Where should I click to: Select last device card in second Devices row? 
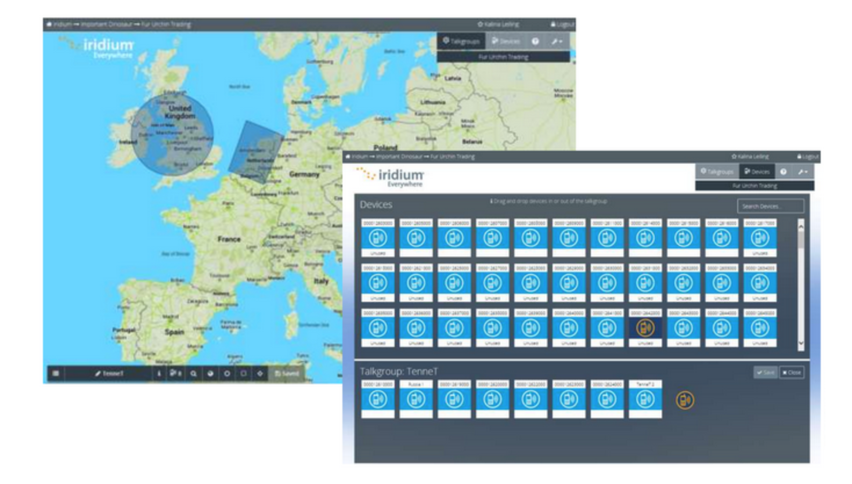[760, 283]
